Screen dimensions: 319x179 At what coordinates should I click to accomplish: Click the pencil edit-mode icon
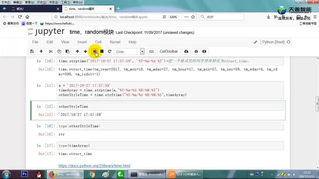(256, 42)
